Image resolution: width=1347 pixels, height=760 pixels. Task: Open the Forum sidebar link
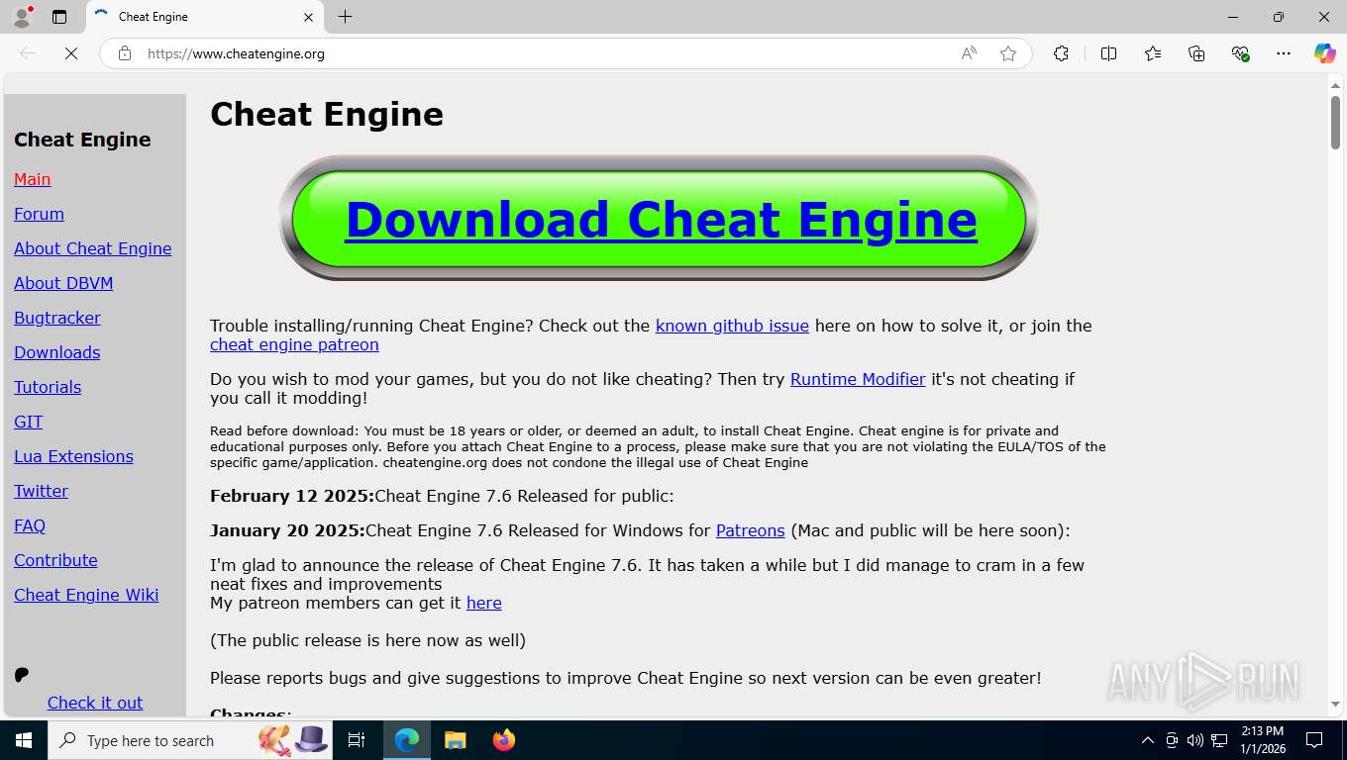point(39,214)
